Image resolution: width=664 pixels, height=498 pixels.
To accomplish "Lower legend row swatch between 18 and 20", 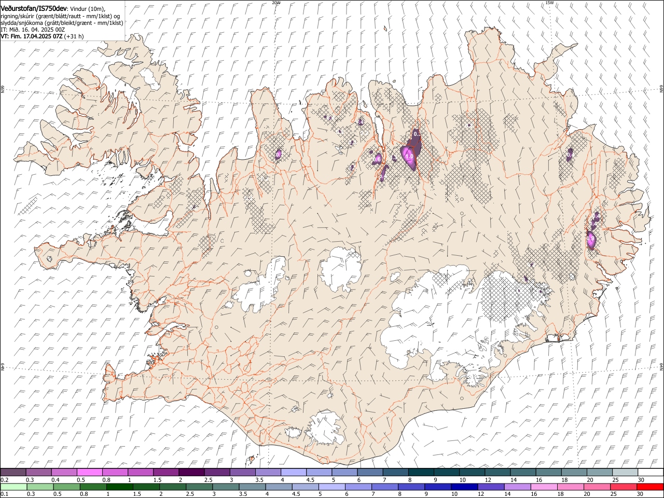I will tap(571, 487).
